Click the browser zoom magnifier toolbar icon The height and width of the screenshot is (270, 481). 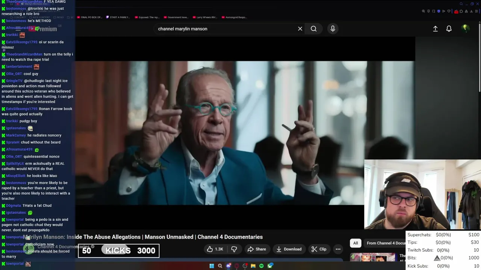point(424,11)
